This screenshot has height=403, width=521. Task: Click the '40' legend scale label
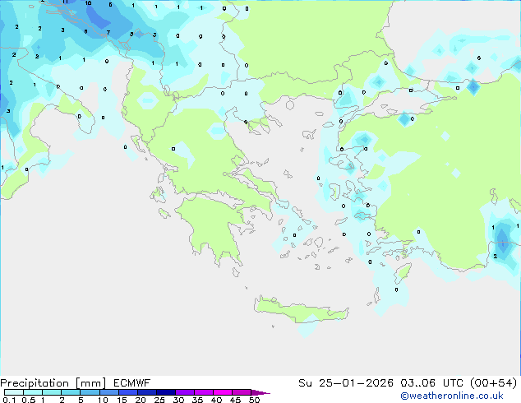coord(217,400)
